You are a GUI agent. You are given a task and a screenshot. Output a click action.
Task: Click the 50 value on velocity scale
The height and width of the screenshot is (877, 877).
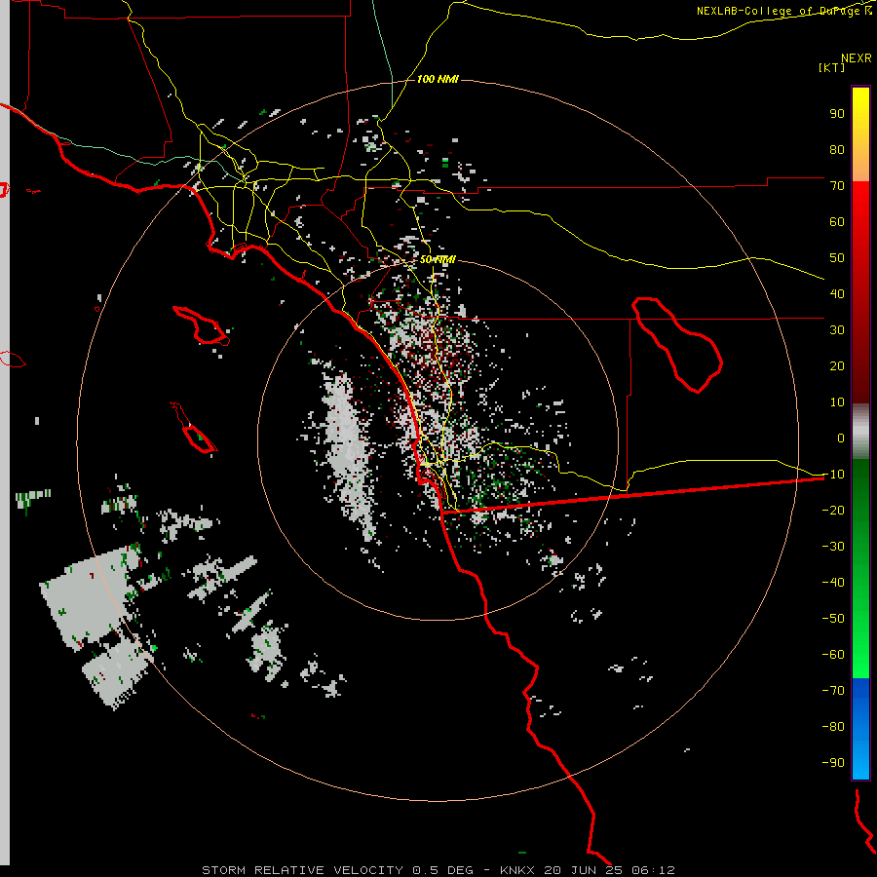837,258
